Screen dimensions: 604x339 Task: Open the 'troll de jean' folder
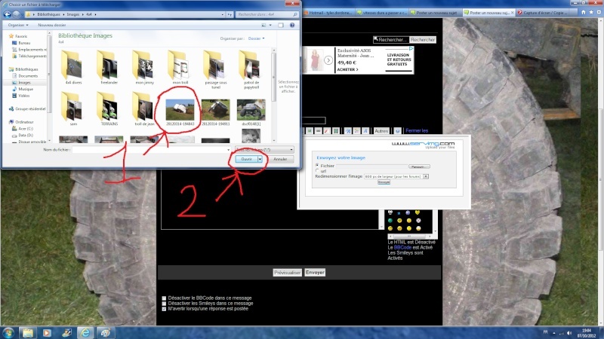(144, 109)
